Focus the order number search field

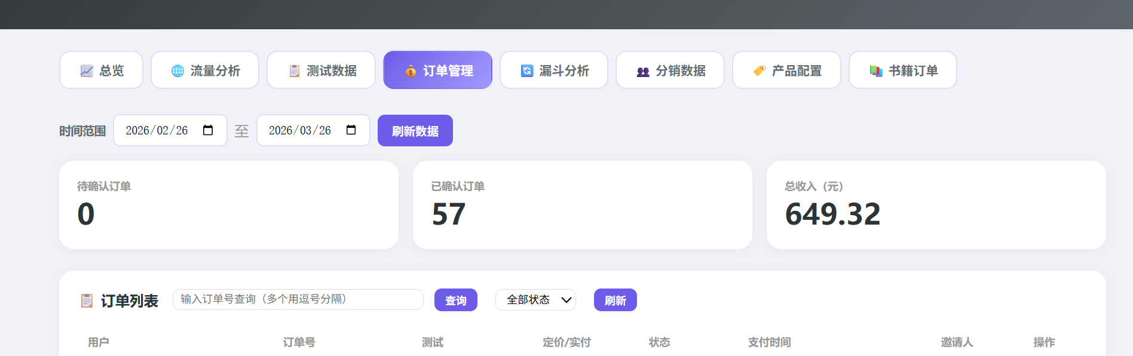click(x=298, y=299)
